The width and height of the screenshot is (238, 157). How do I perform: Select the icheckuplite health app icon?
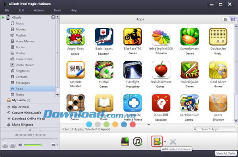pos(132,103)
